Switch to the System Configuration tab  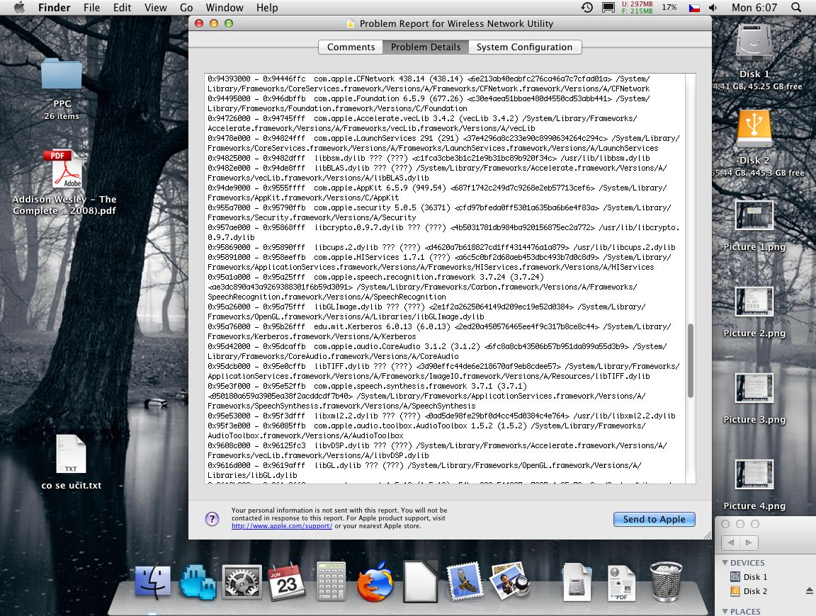click(x=525, y=47)
